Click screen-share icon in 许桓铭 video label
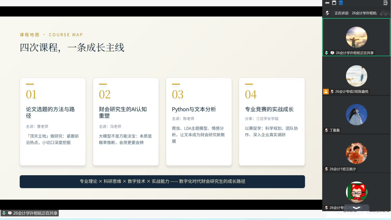 click(x=332, y=53)
